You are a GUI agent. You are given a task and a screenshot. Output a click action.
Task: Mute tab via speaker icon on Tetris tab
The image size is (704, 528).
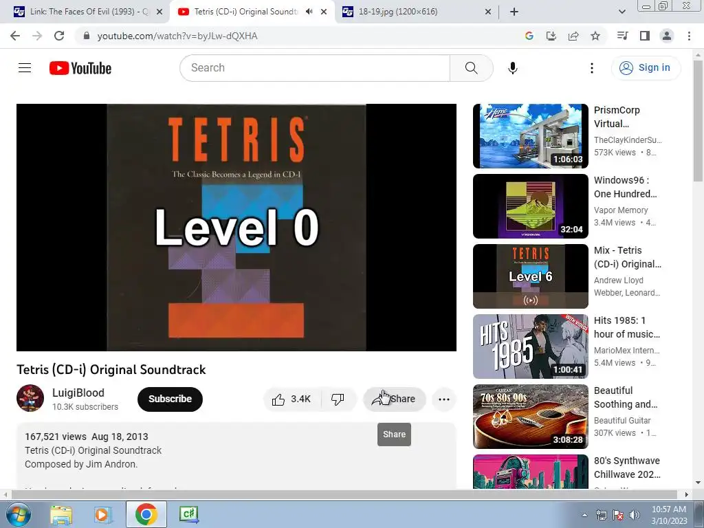(x=309, y=12)
